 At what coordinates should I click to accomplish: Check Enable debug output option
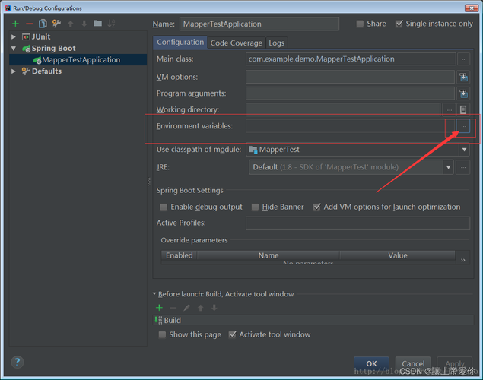point(164,207)
